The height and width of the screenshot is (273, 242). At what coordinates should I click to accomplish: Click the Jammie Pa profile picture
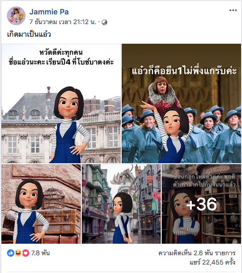[x=16, y=16]
